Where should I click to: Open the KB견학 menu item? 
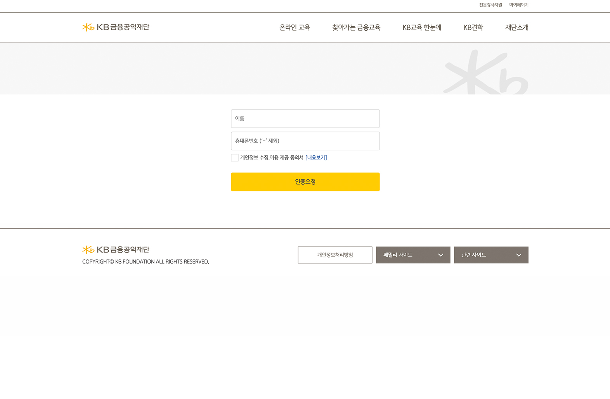click(473, 28)
